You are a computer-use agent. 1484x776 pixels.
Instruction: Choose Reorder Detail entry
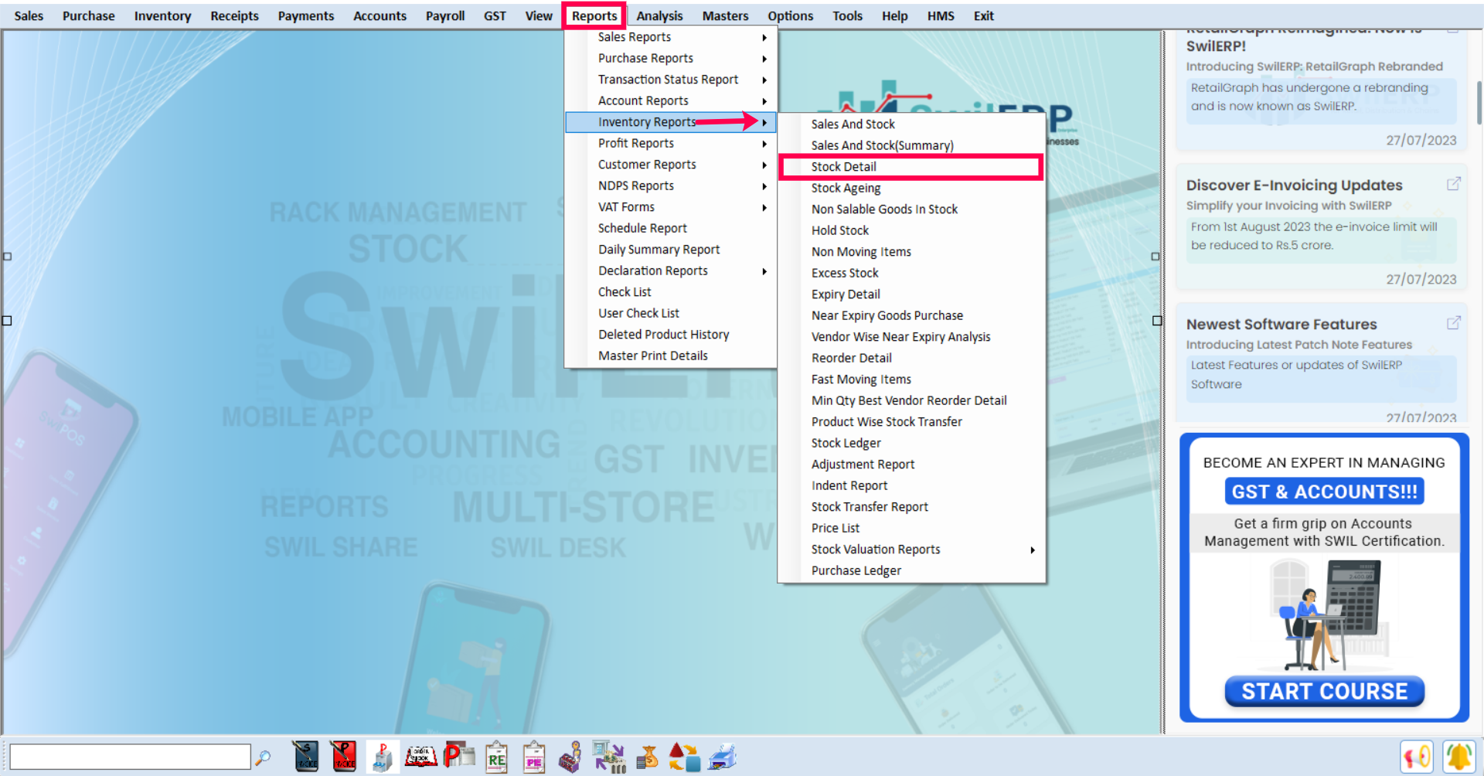[911, 358]
